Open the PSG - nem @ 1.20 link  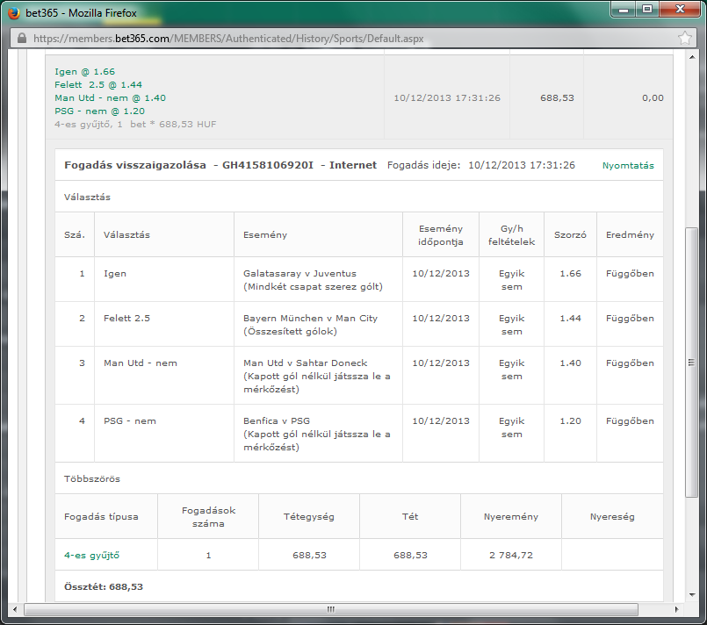[99, 111]
